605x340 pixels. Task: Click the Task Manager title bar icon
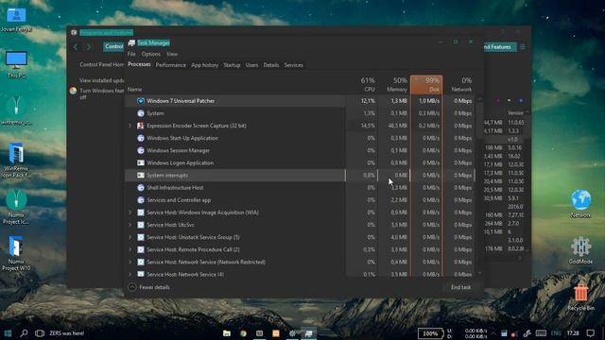(x=131, y=42)
